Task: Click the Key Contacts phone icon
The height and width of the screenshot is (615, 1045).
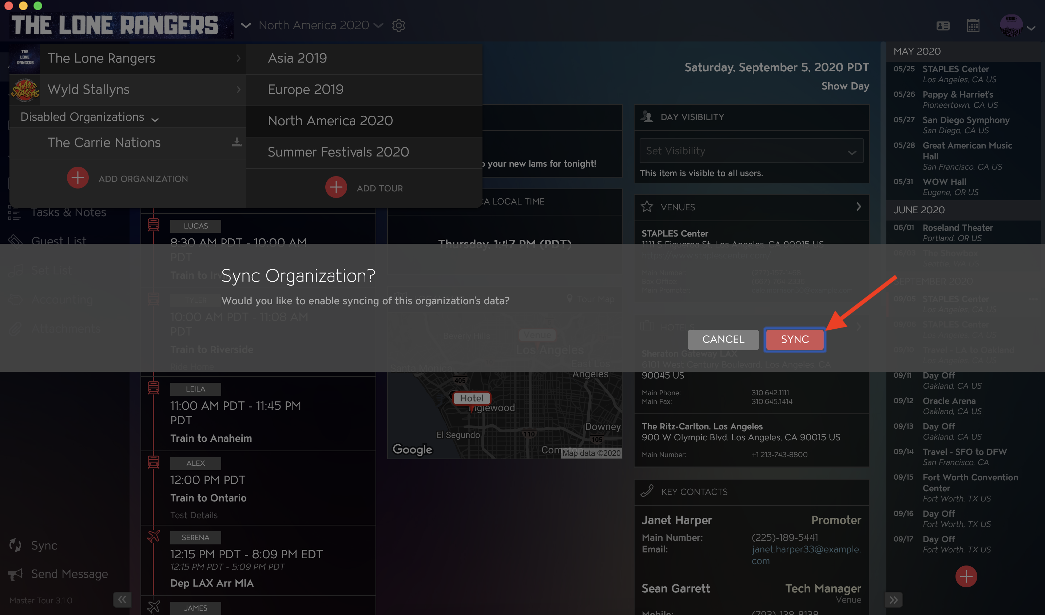Action: pos(647,491)
